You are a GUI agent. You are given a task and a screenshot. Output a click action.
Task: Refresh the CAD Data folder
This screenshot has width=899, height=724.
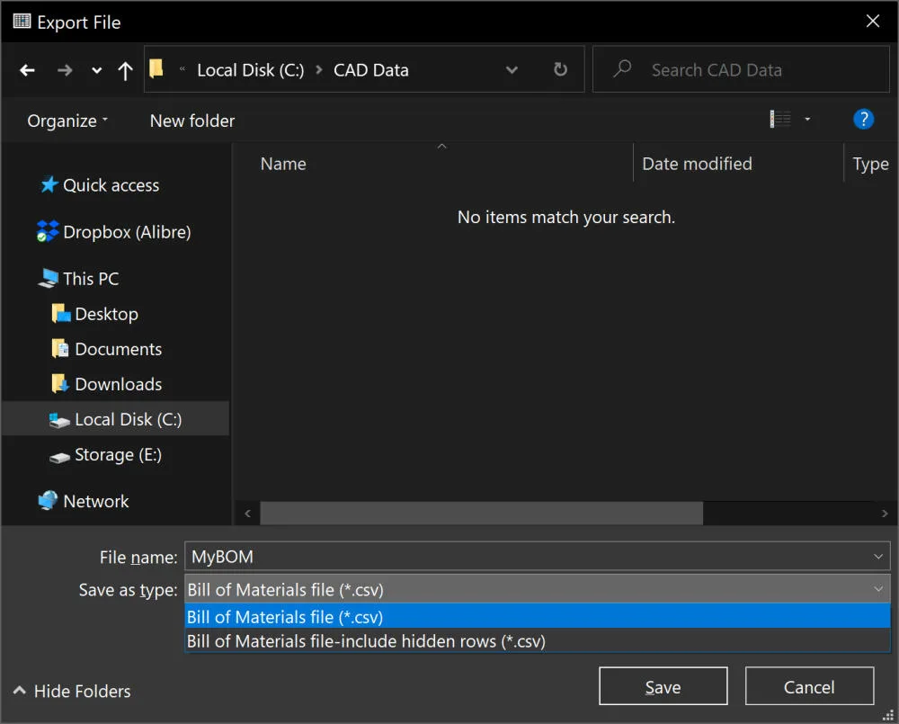click(x=560, y=69)
